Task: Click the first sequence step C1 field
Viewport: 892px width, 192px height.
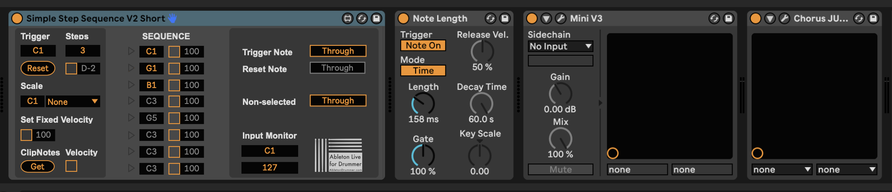Action: (x=151, y=52)
